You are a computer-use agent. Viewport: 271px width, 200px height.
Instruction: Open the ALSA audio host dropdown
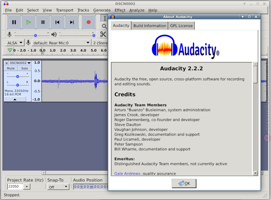15,43
